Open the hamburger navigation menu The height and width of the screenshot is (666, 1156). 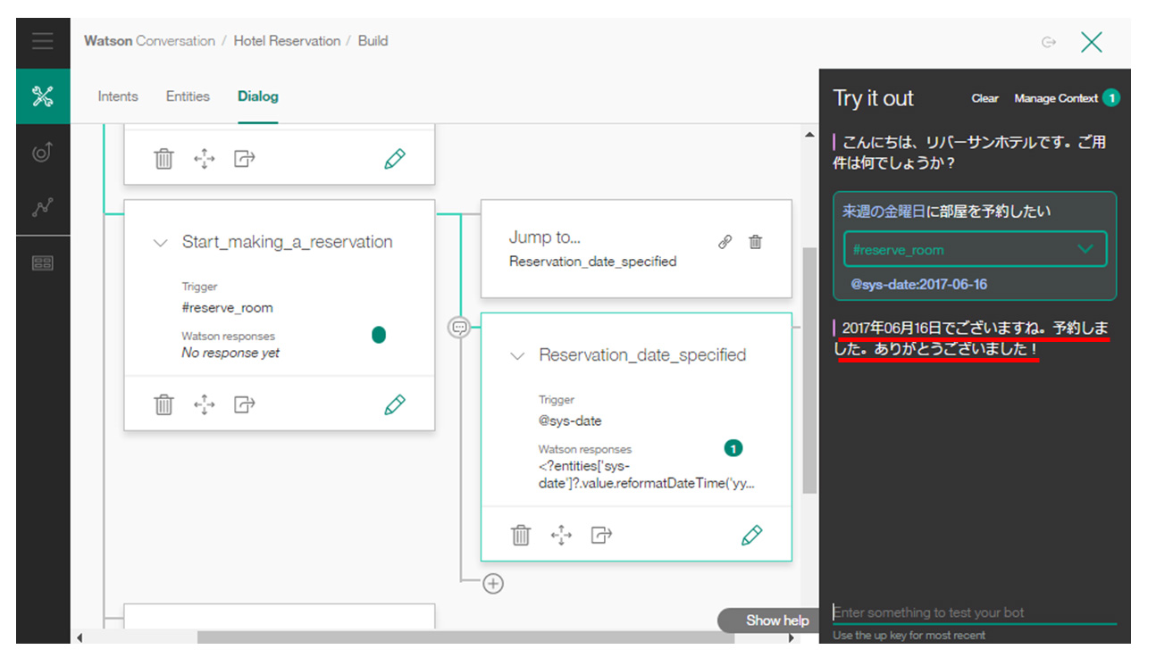(43, 42)
